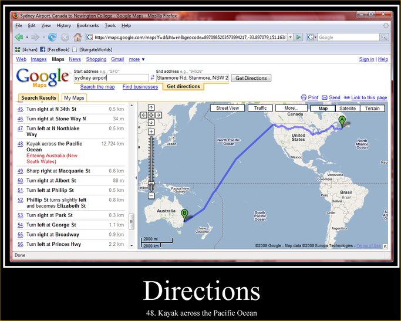Switch to the My Maps tab
Viewport: 401px width, 321px height.
(74, 98)
